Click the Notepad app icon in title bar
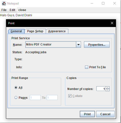The width and height of the screenshot is (121, 123). [x=4, y=3]
